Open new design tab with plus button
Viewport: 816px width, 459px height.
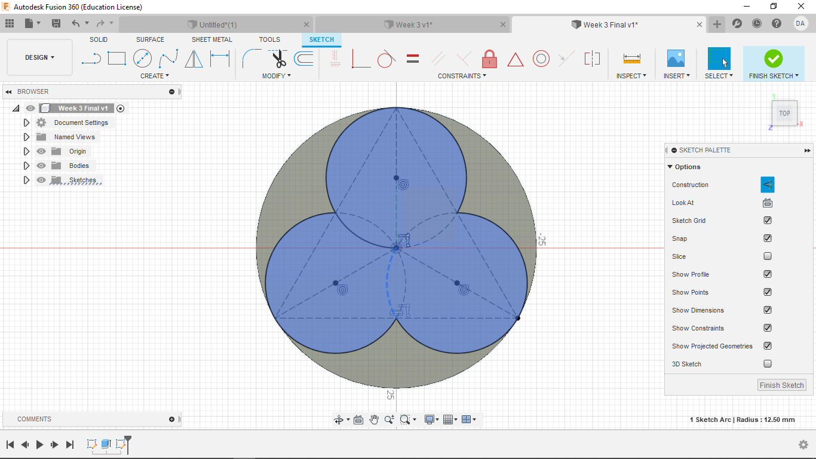pos(717,24)
